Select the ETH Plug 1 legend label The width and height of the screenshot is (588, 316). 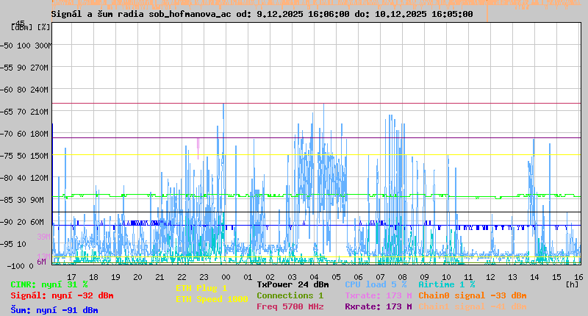coord(201,289)
